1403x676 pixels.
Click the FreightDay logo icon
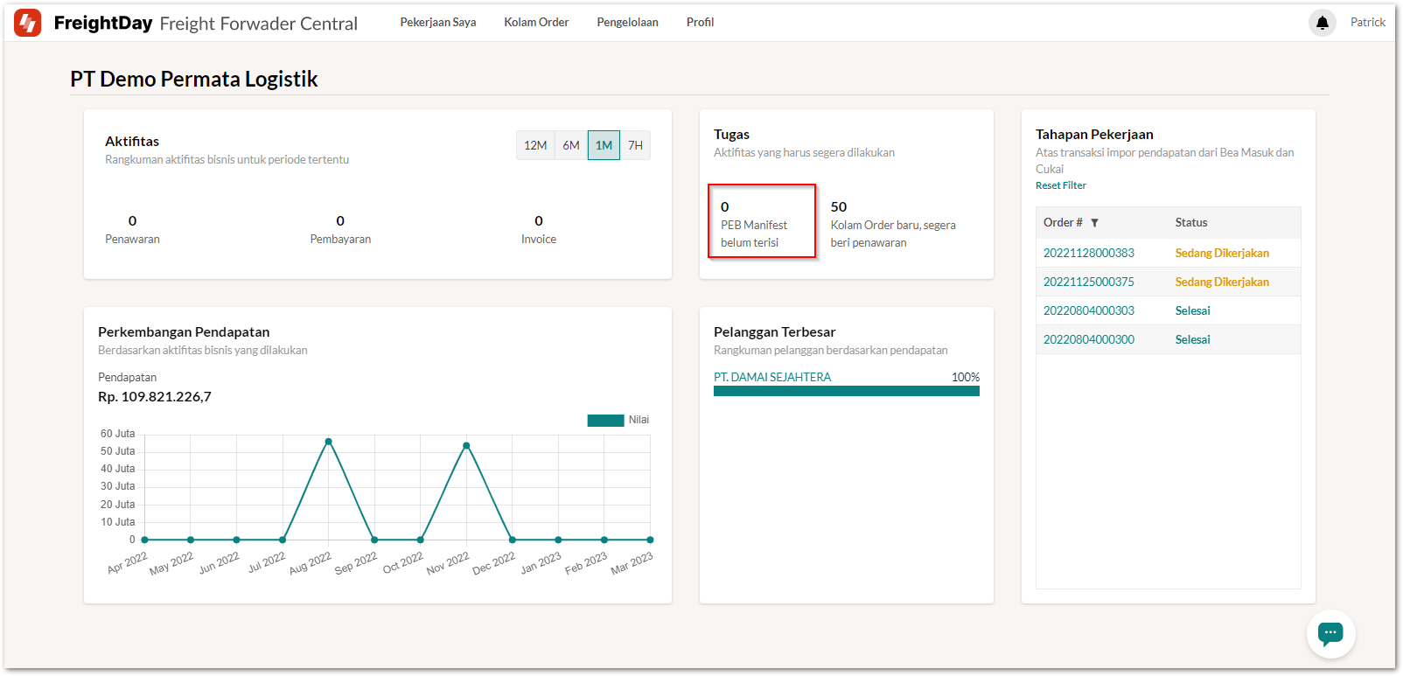(x=28, y=23)
